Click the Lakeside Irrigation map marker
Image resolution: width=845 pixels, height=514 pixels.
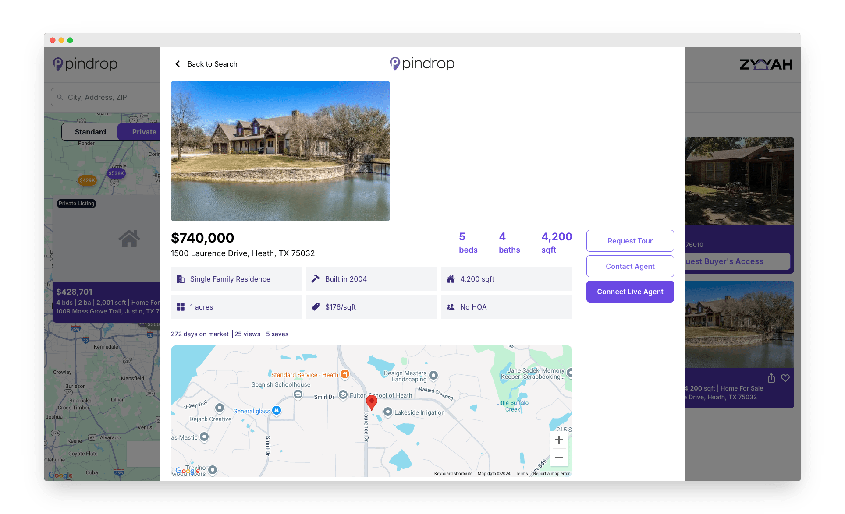coord(388,412)
